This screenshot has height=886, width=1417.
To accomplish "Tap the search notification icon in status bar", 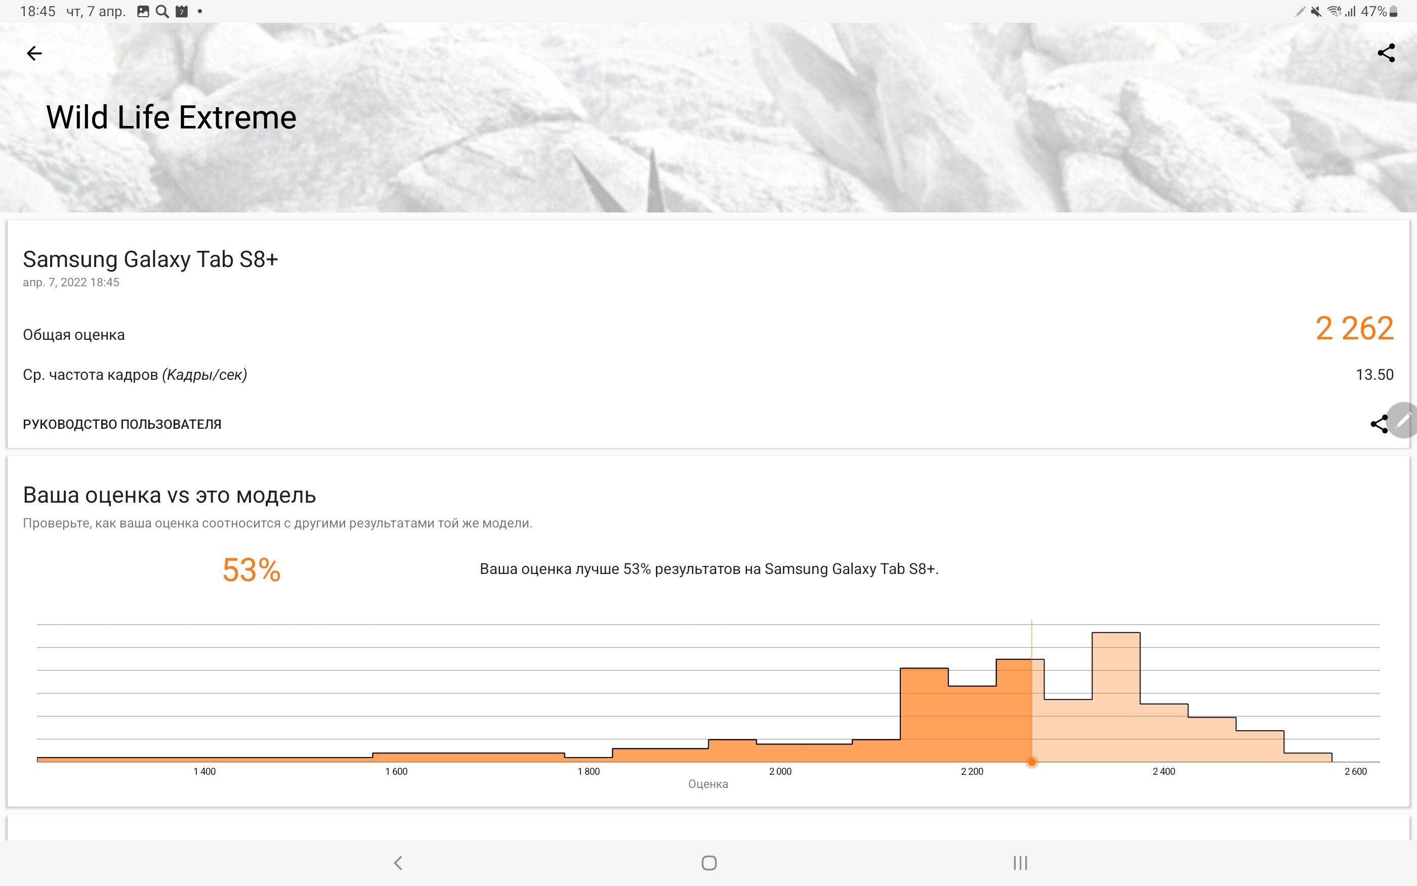I will coord(162,11).
